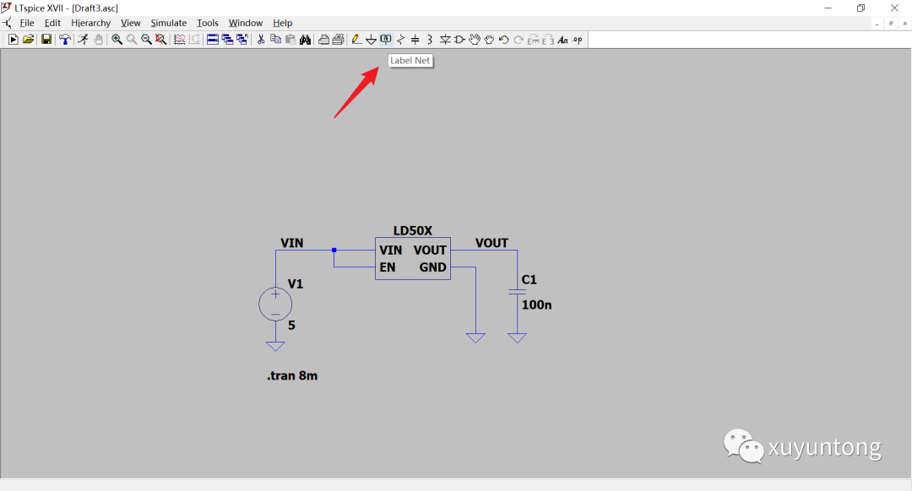Click the pick visible traces plot icon
Screen dimensions: 912x491
[180, 40]
